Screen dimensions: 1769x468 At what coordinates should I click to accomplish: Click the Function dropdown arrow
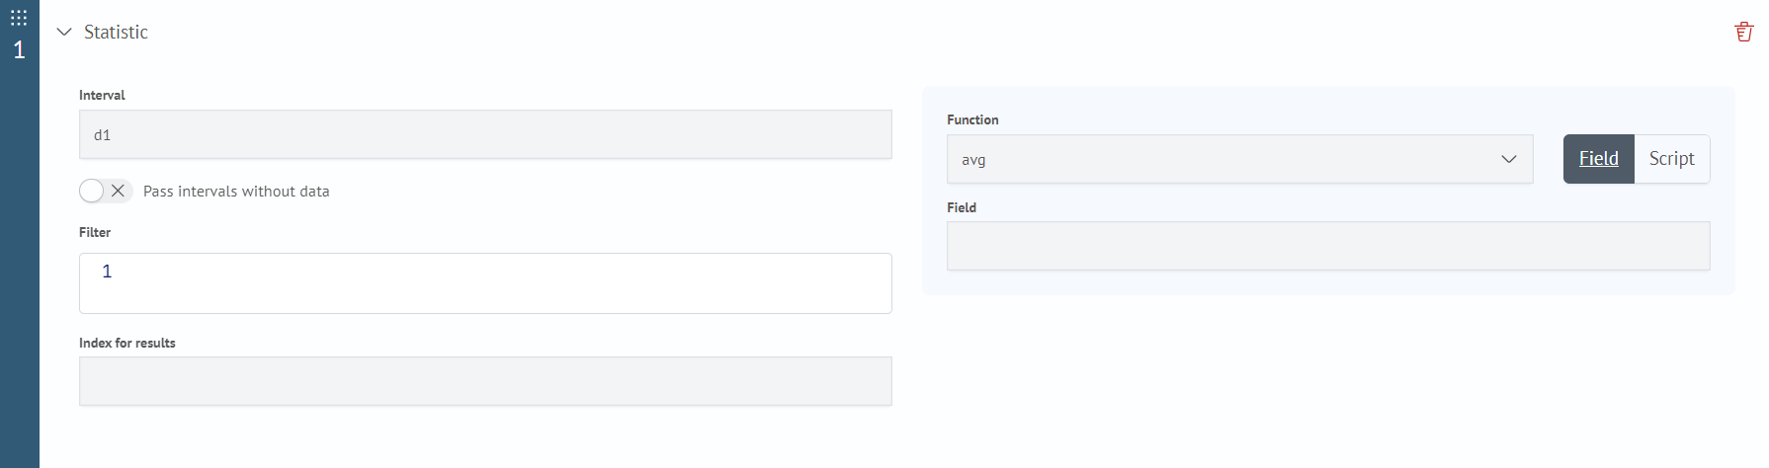pyautogui.click(x=1509, y=159)
